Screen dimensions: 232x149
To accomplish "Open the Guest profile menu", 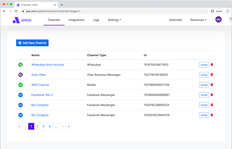I will point(217,11).
